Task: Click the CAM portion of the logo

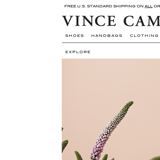Action: [x=142, y=21]
